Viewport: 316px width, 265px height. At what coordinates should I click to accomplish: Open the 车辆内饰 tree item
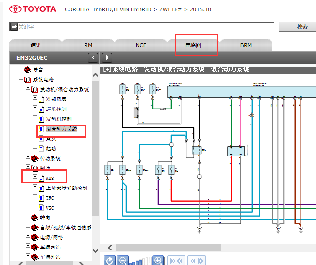click(x=50, y=247)
